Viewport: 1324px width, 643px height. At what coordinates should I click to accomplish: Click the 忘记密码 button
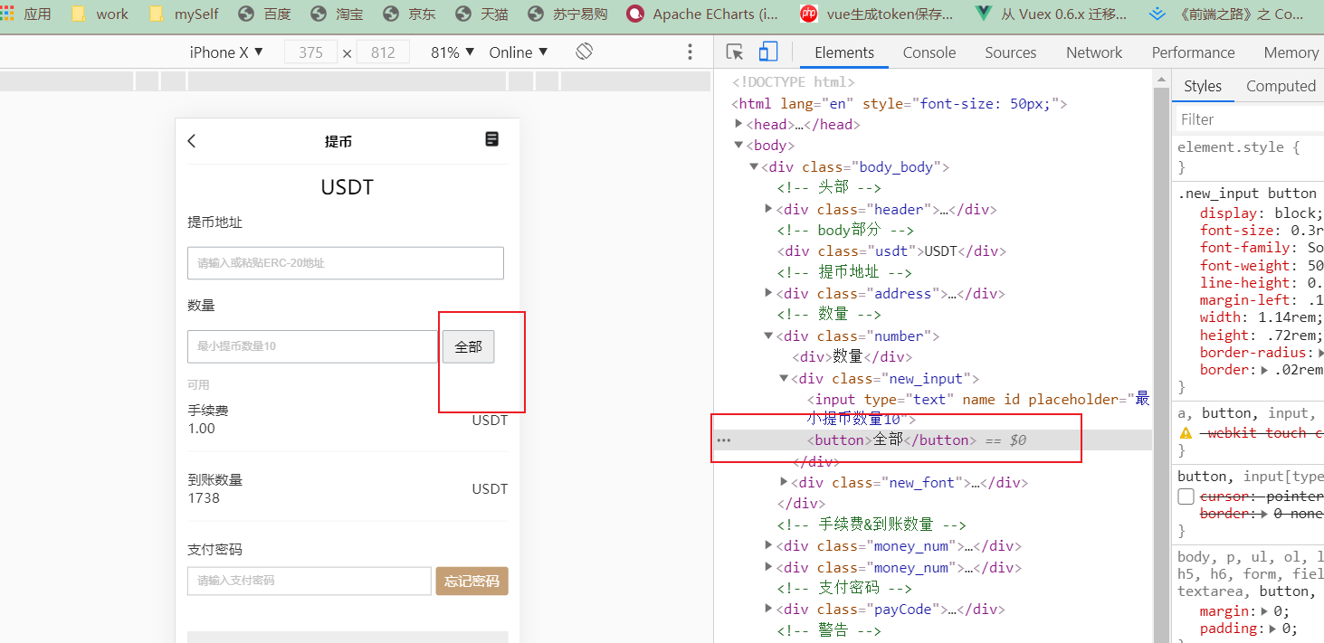pos(471,581)
